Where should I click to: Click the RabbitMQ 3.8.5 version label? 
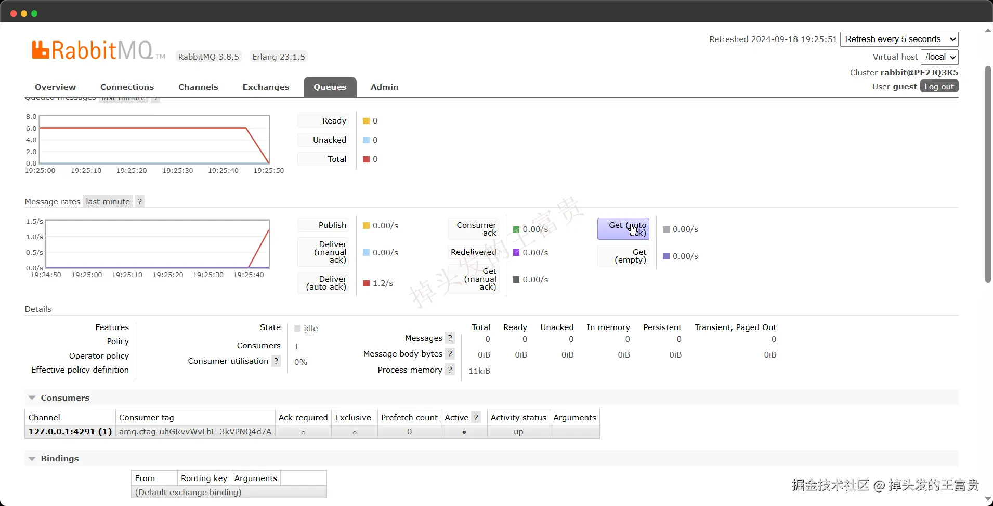[208, 57]
